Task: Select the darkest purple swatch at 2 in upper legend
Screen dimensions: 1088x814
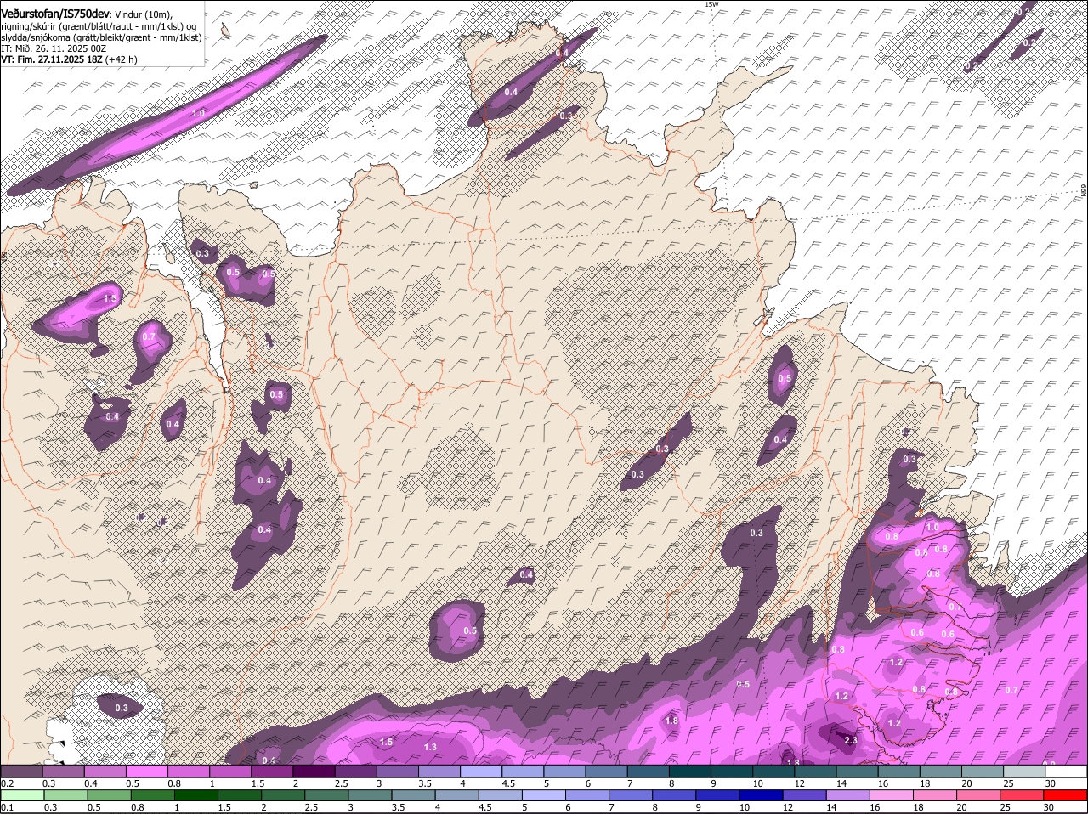Action: point(314,771)
